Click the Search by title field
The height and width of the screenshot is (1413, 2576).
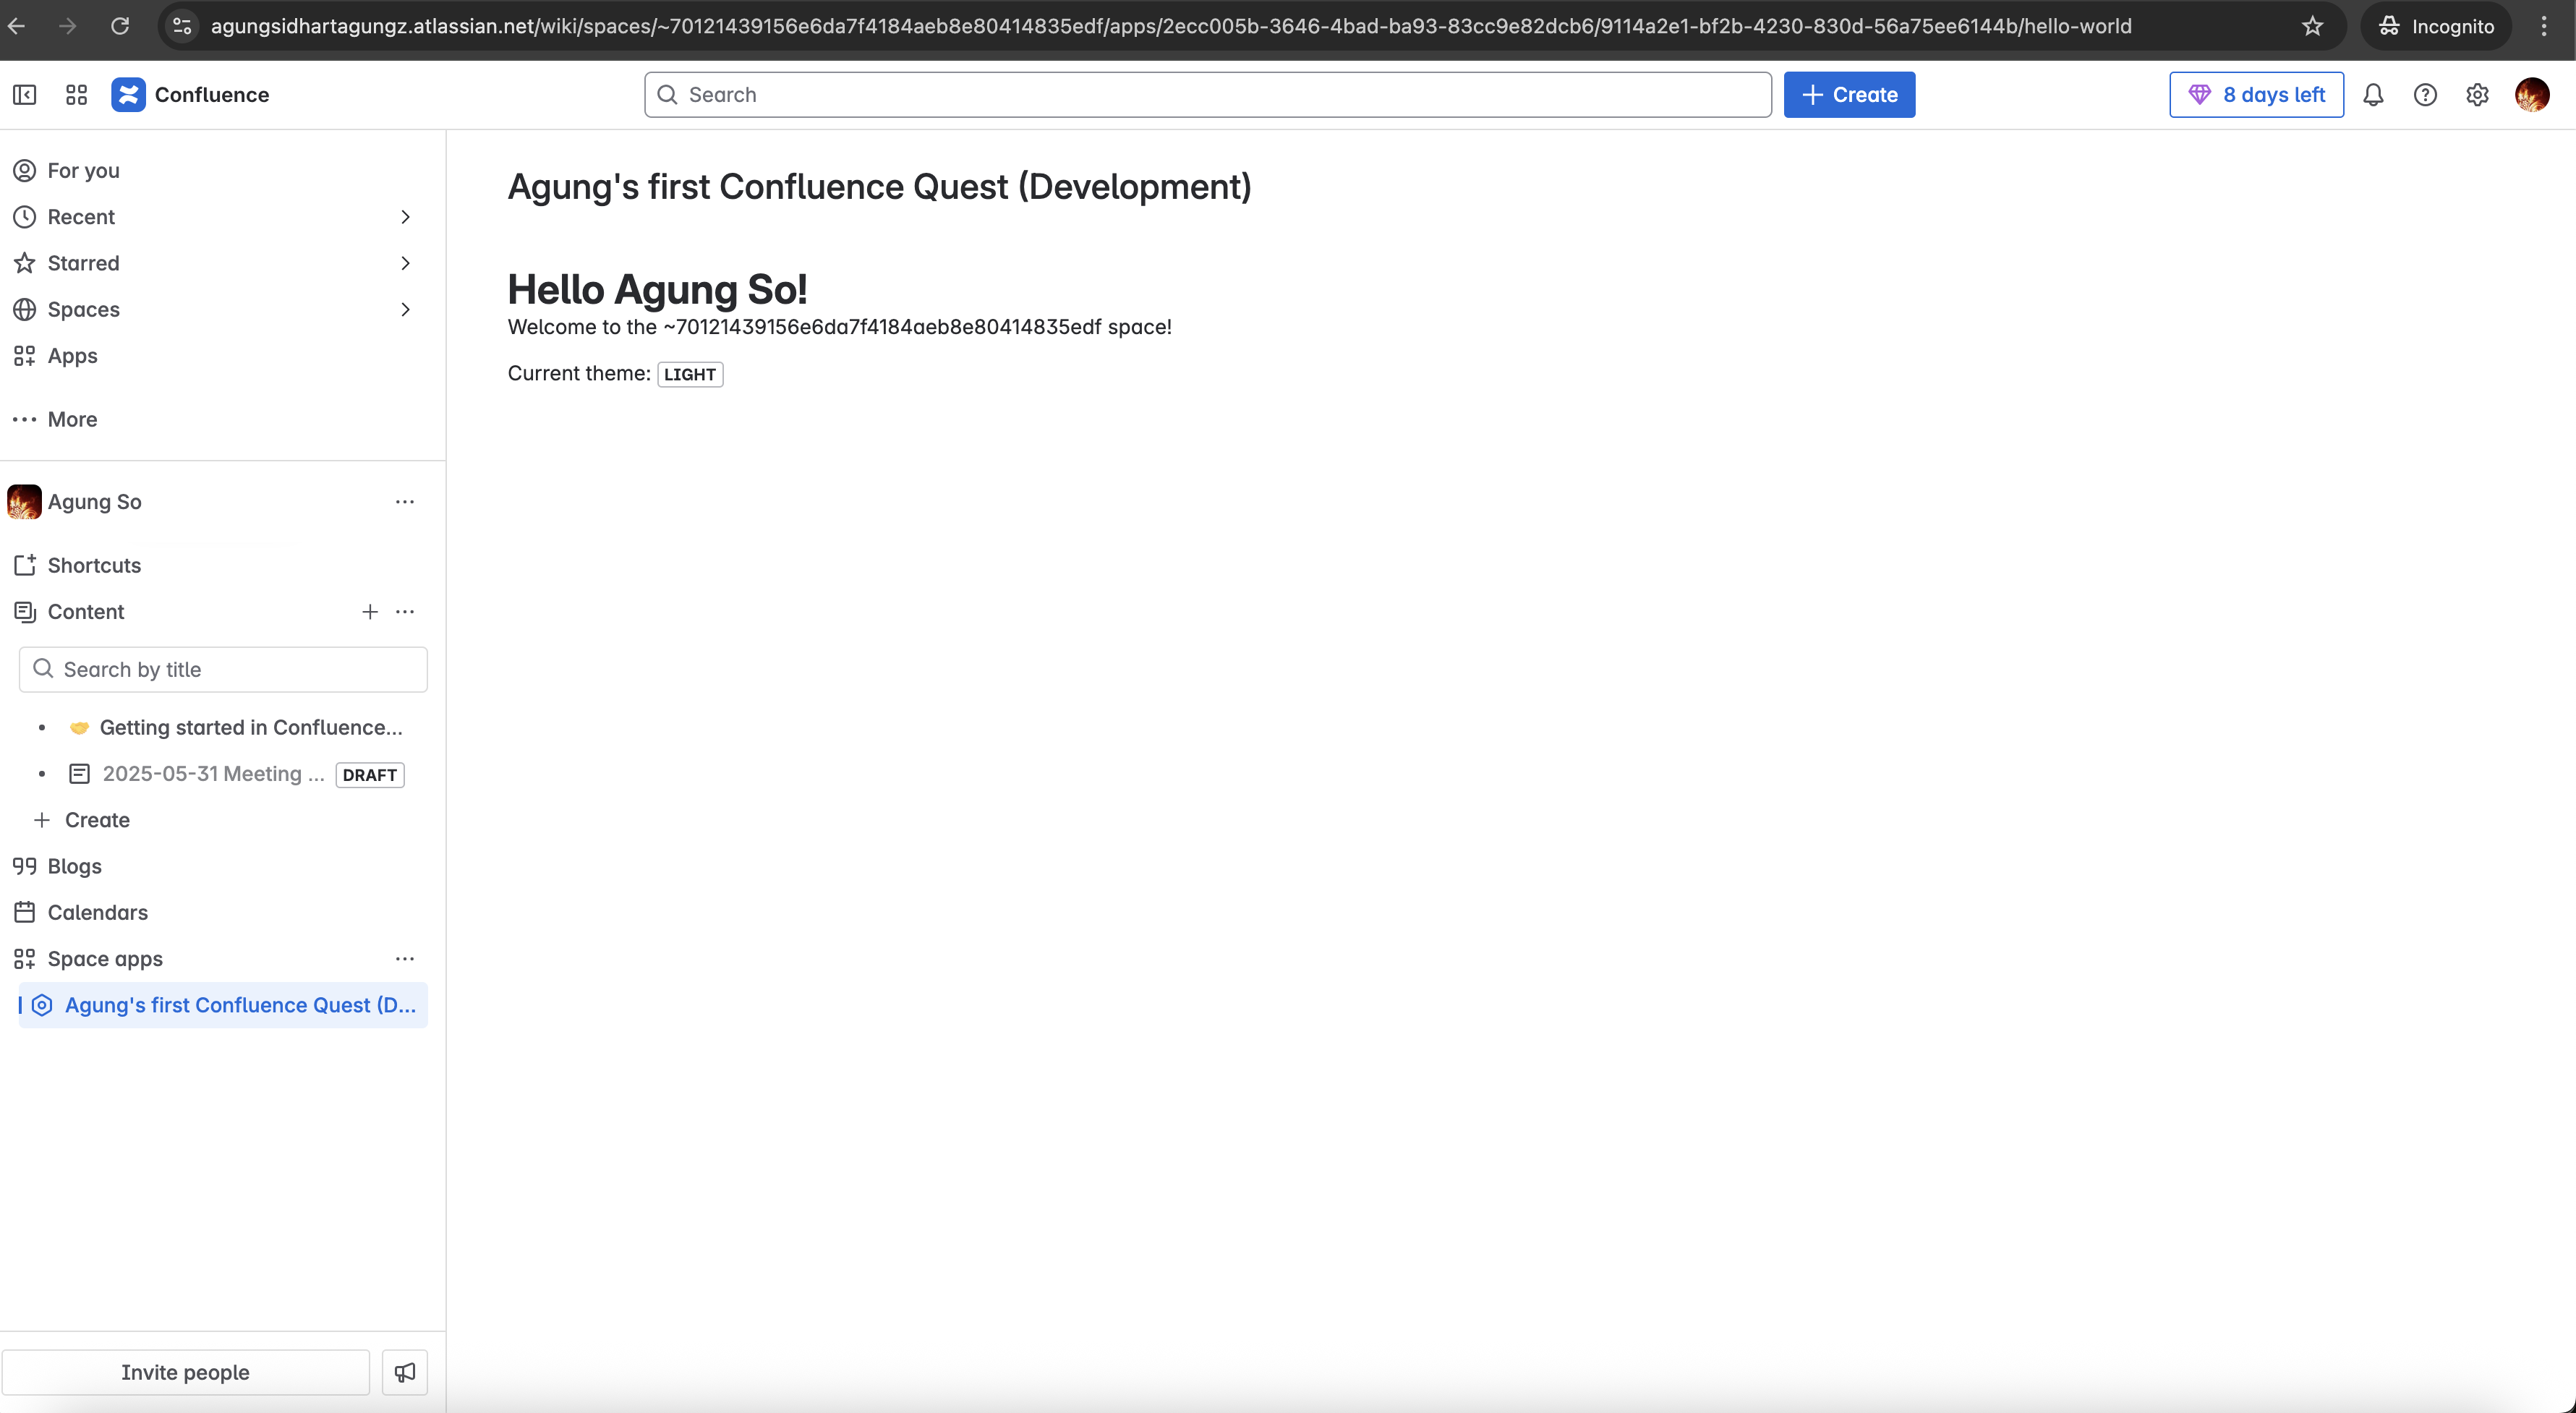[x=223, y=670]
